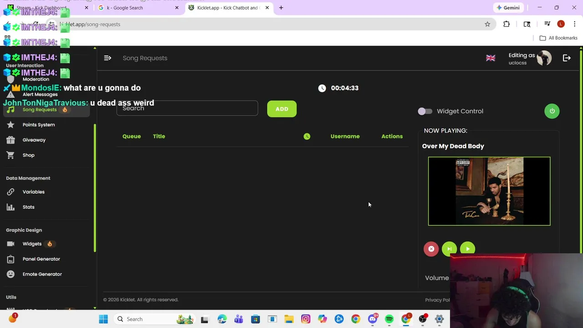Select the Kicklet.app browser tab
Screen dimensions: 583x328
pos(229,8)
